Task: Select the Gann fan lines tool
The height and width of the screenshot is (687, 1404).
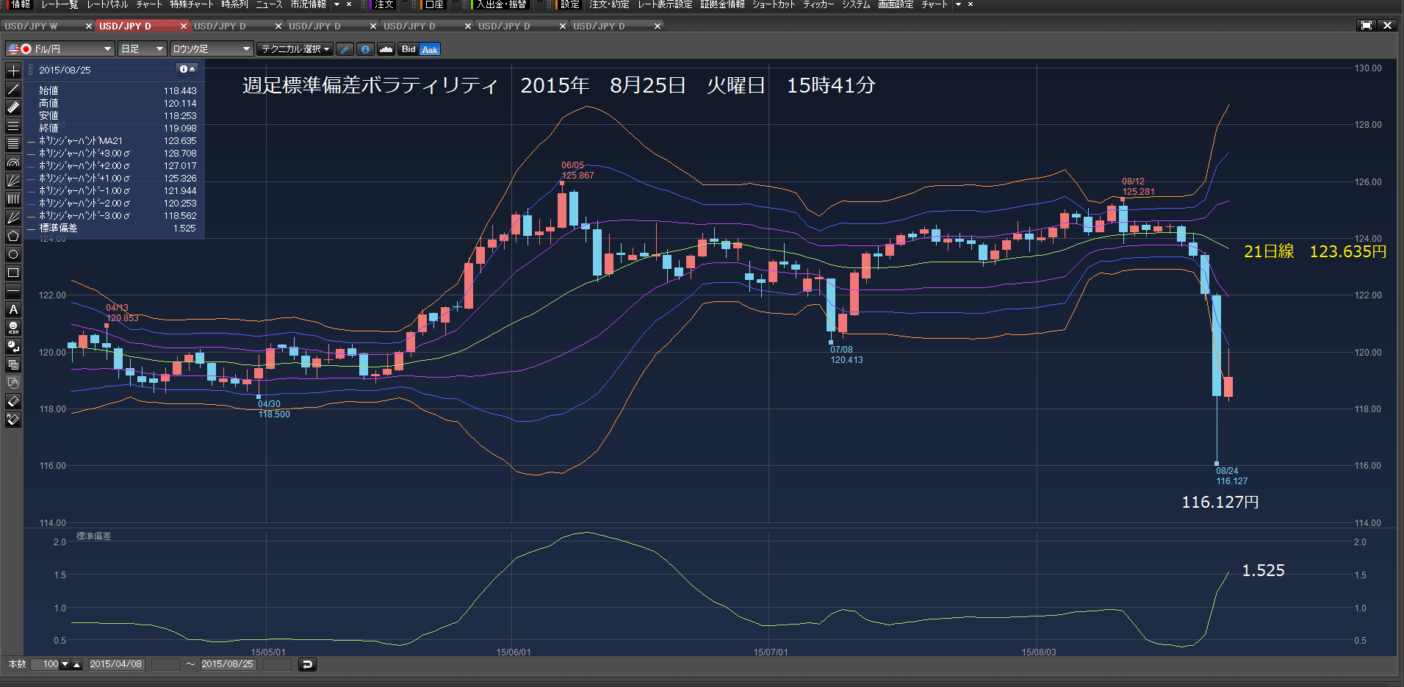Action: [13, 217]
